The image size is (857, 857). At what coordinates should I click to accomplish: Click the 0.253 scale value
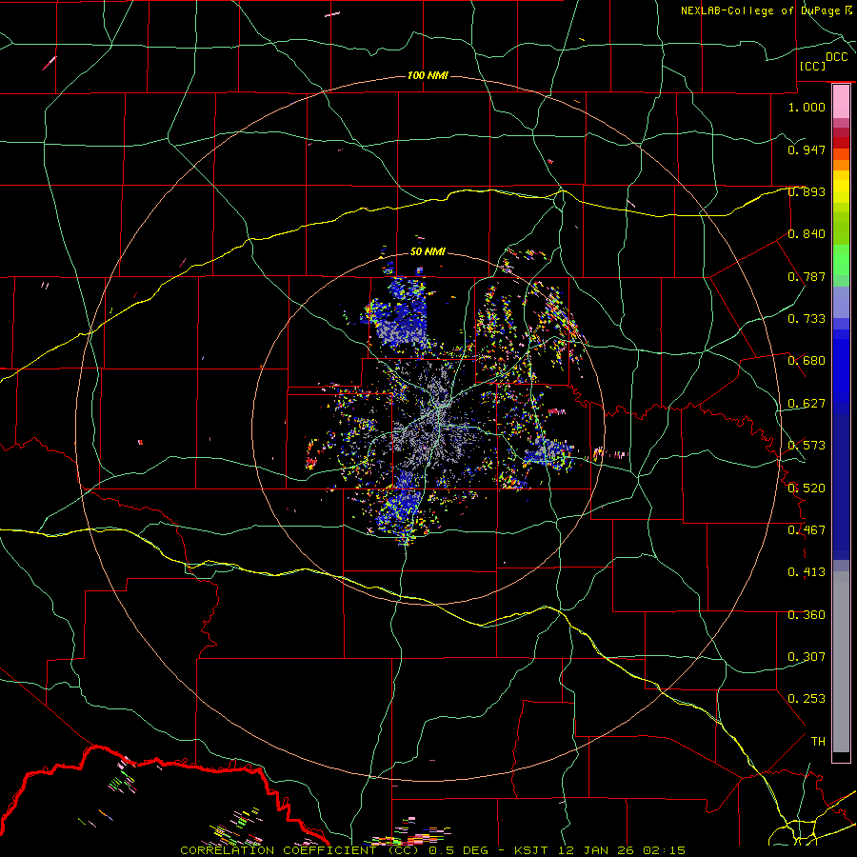[807, 699]
